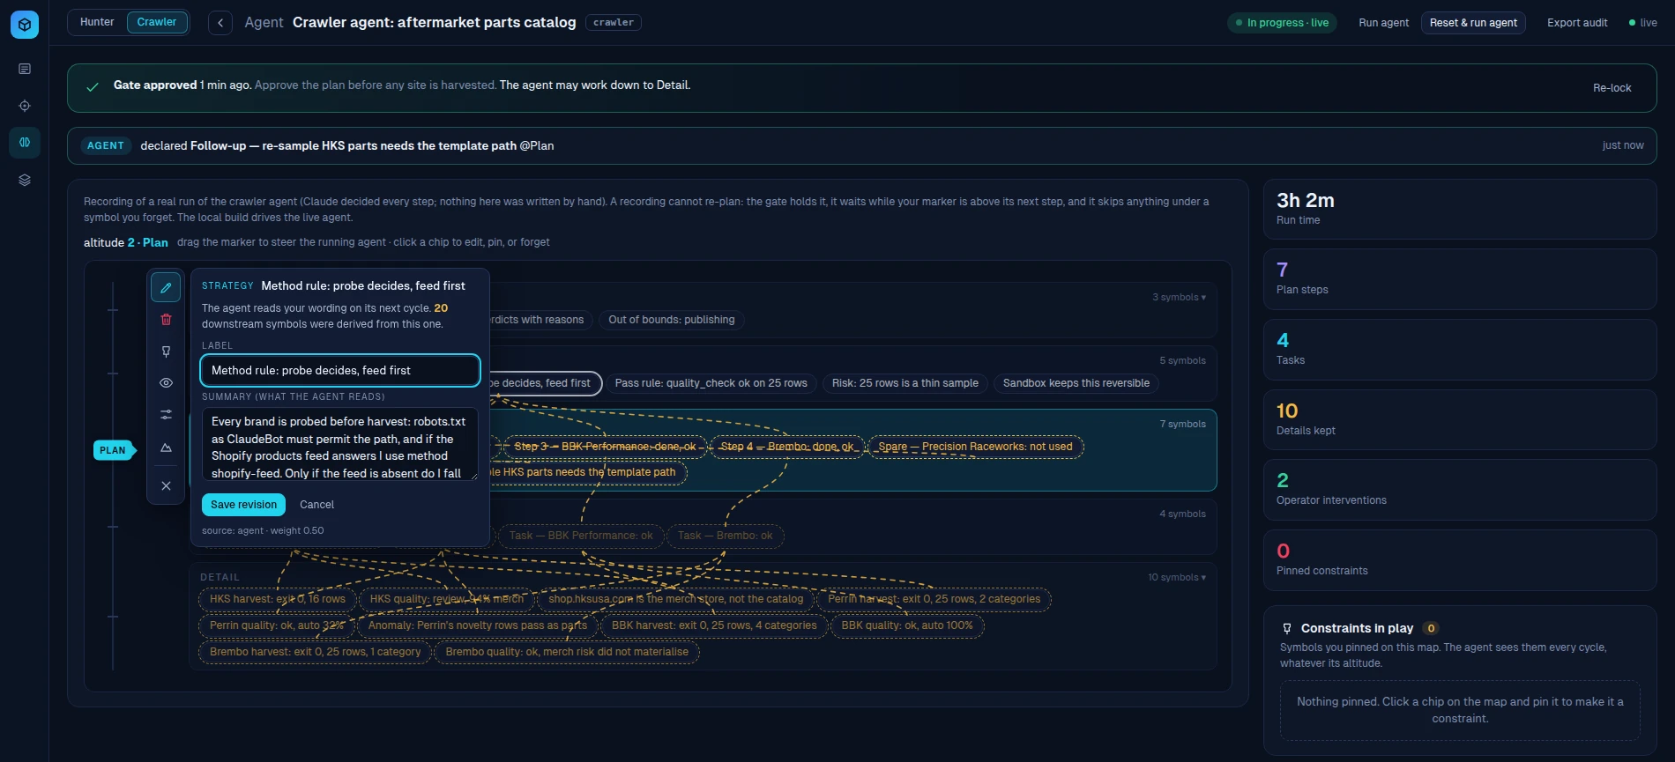Open the stacked layers icon in left sidebar
Image resolution: width=1675 pixels, height=762 pixels.
point(25,180)
